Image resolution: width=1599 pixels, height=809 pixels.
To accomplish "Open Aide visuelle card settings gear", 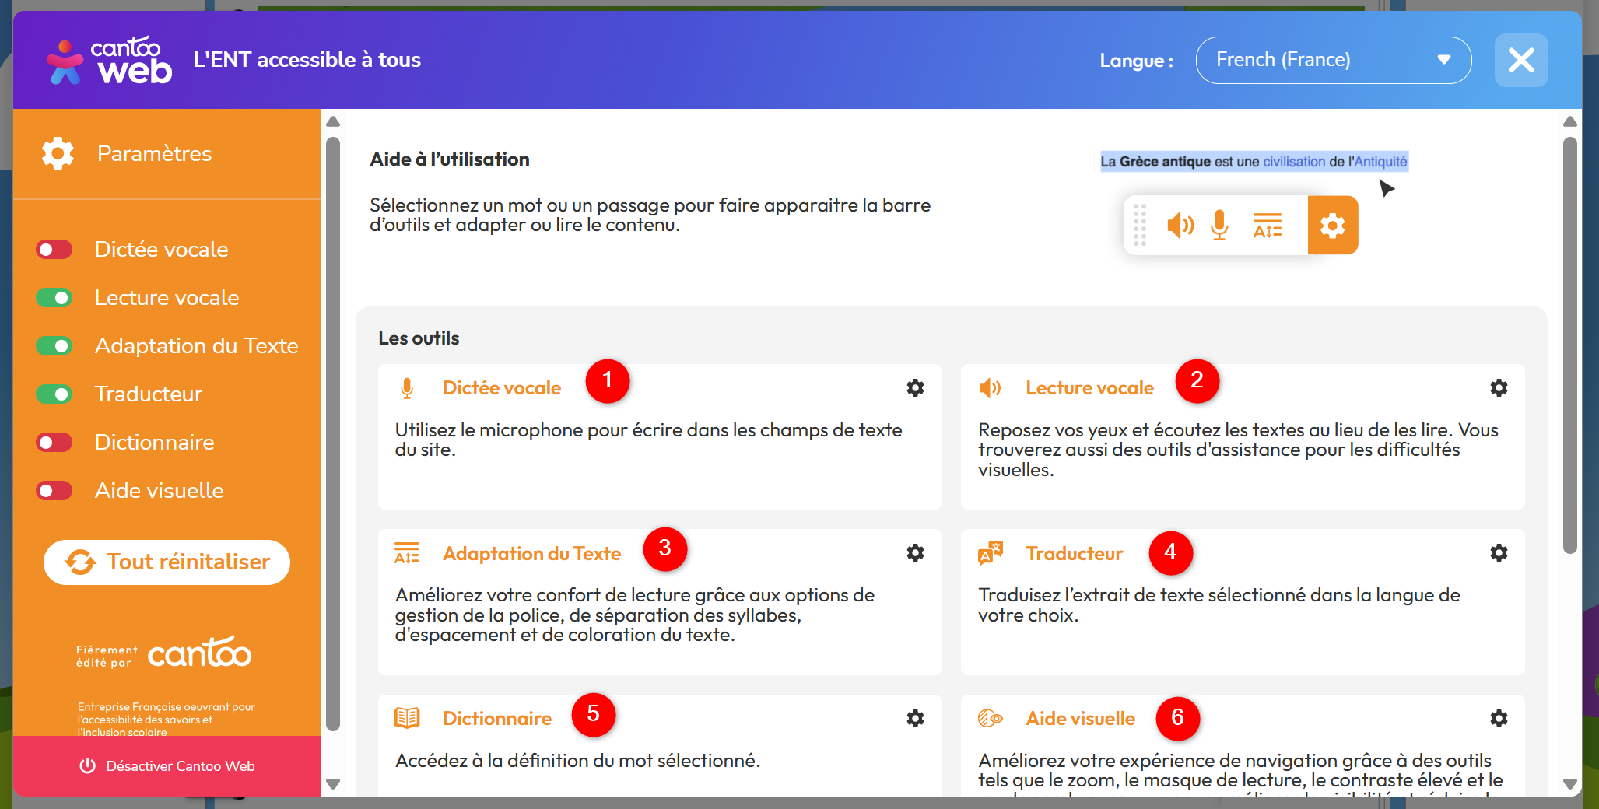I will pos(1498,718).
